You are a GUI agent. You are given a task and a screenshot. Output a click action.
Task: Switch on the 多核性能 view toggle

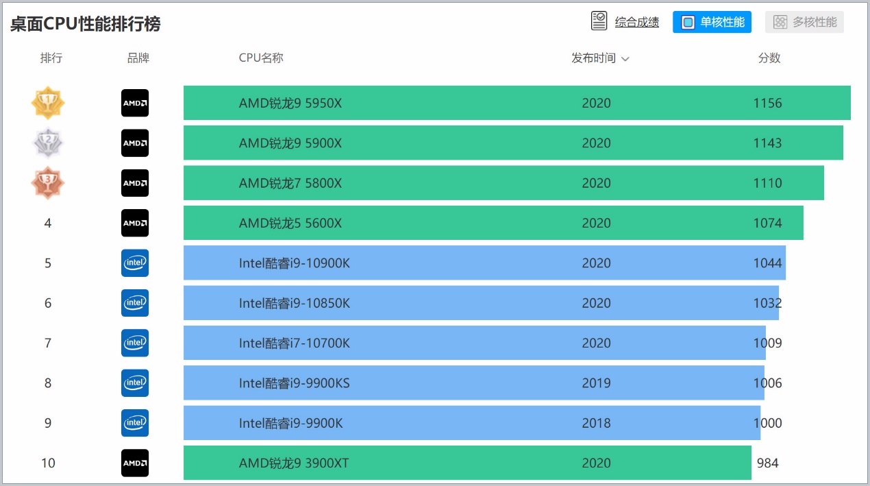[x=804, y=21]
